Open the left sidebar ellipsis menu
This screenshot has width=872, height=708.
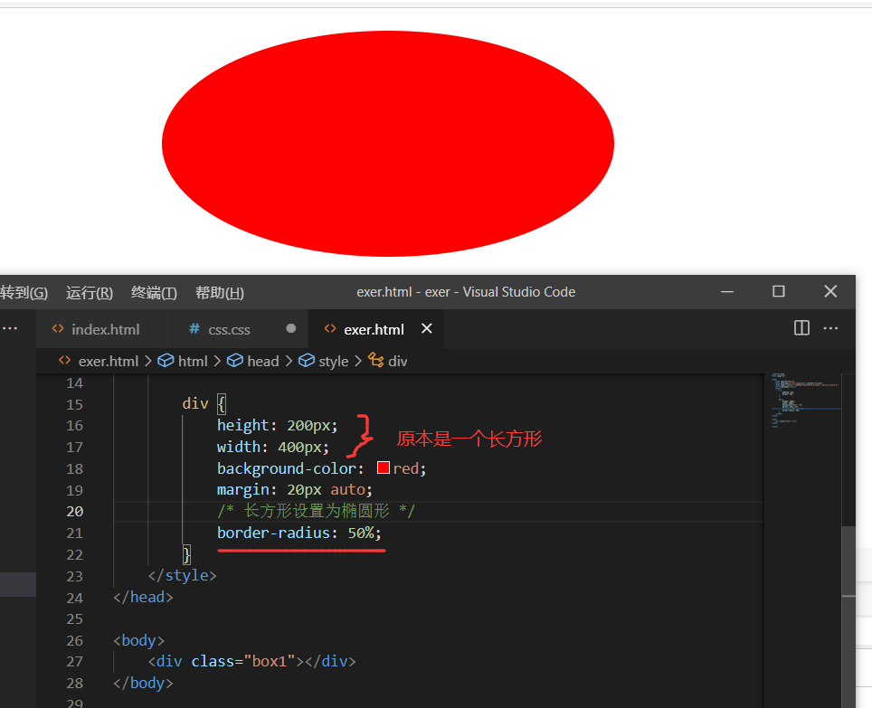click(x=10, y=328)
